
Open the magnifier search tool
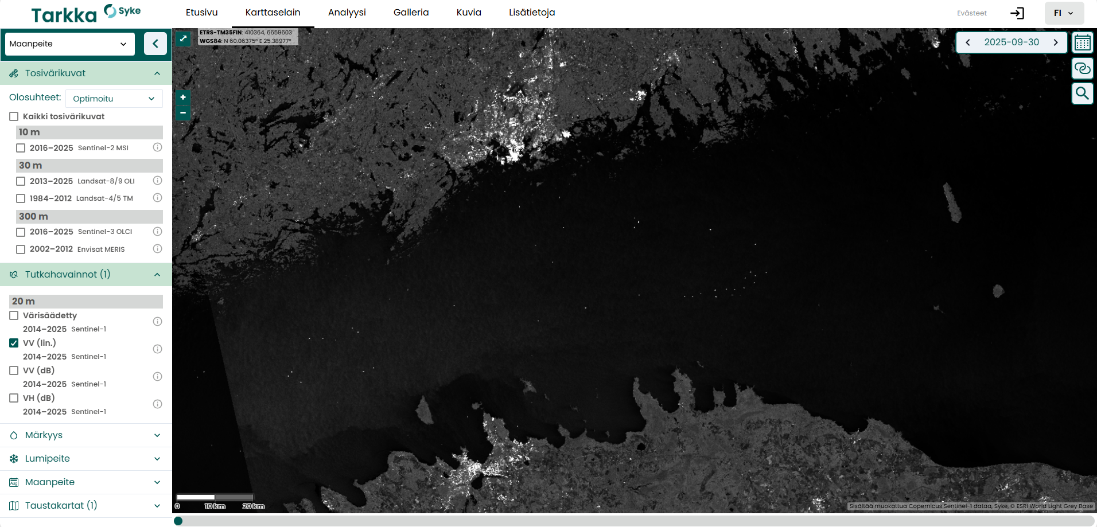1082,93
